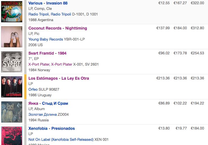Open the Los Estómagos album cover thumbnail
Screen dimensions: 208x145
(x=12, y=87)
